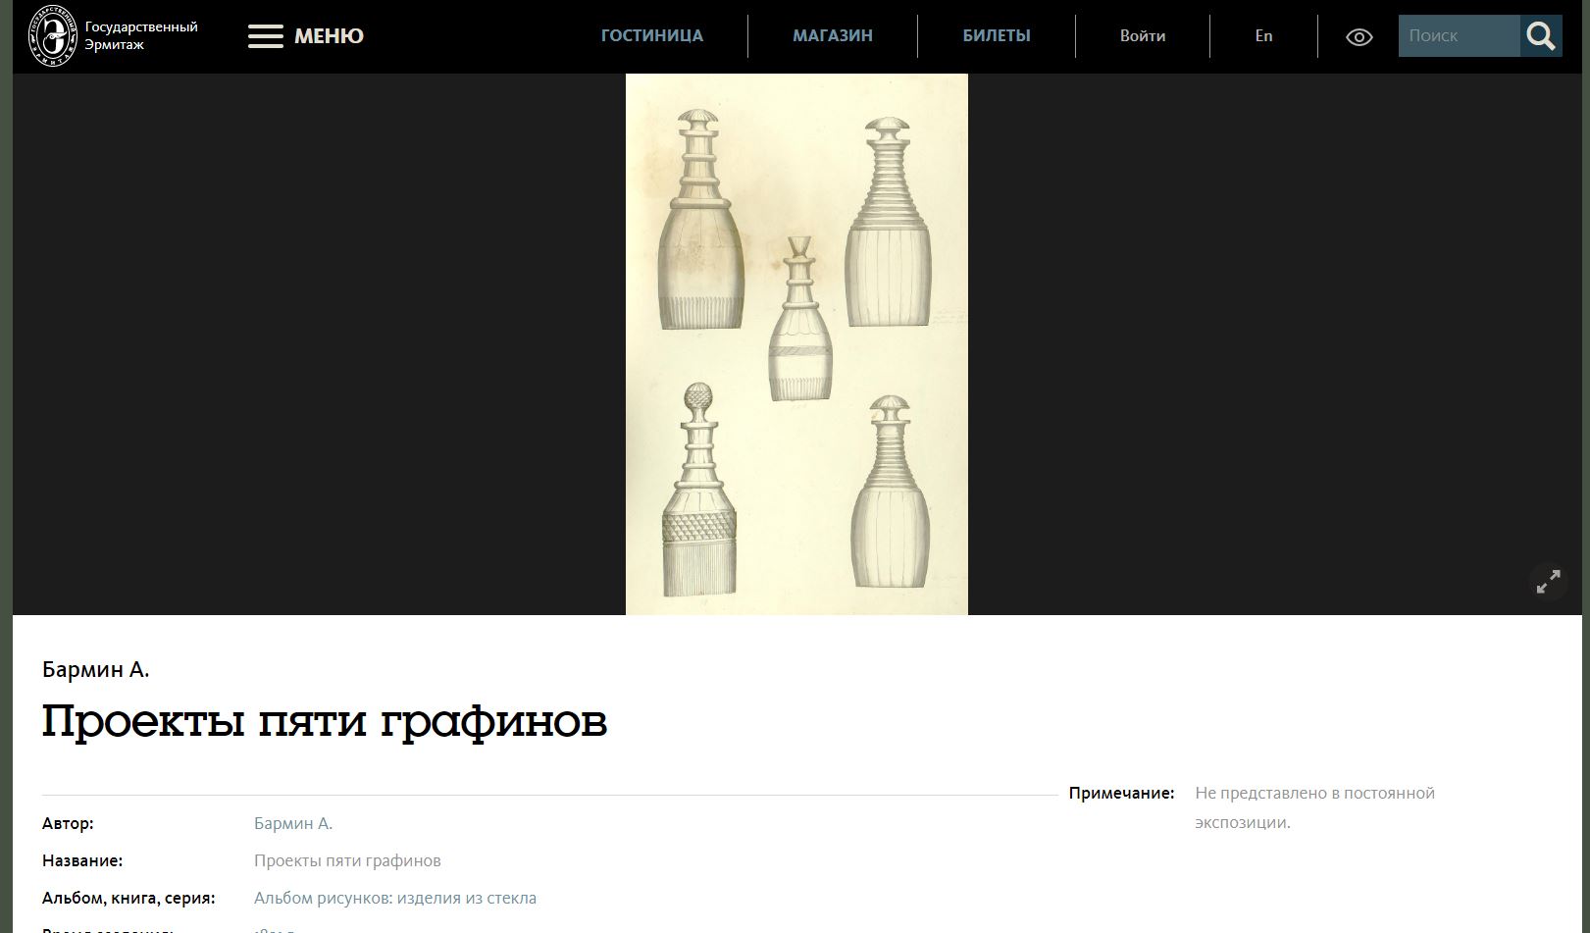The width and height of the screenshot is (1590, 933).
Task: Focus the Поиск search field
Action: point(1459,36)
